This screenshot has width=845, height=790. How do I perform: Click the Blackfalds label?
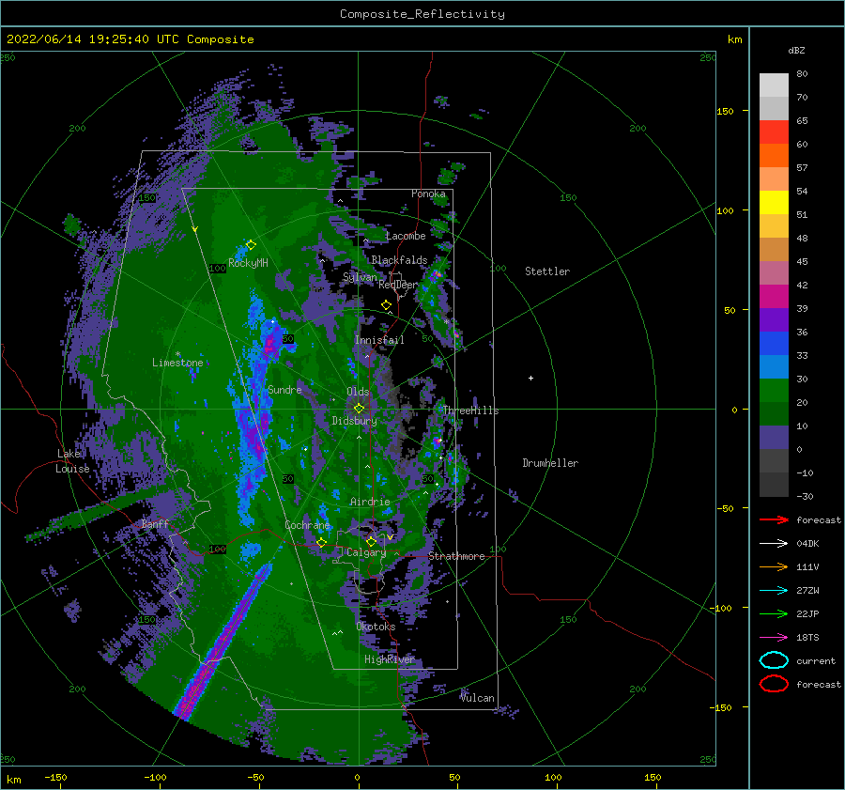pyautogui.click(x=399, y=260)
